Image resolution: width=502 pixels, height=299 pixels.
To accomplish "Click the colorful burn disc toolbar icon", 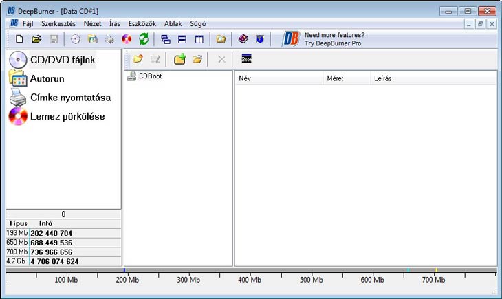I will click(x=127, y=39).
